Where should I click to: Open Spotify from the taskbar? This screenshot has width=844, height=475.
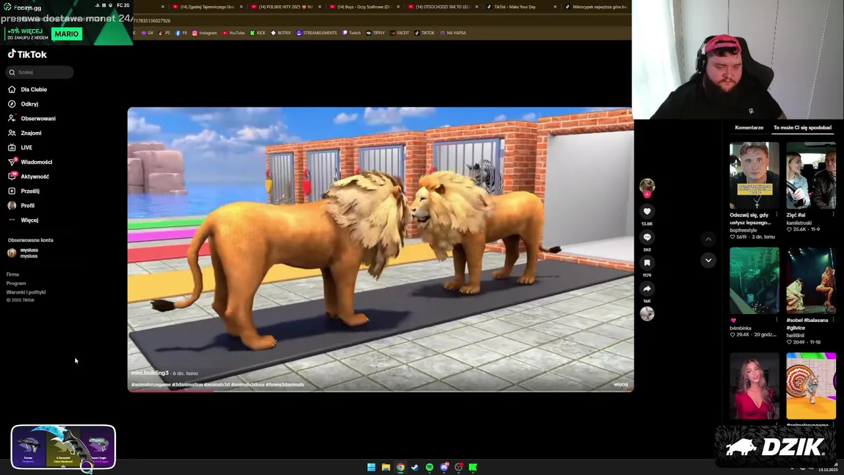click(x=429, y=467)
